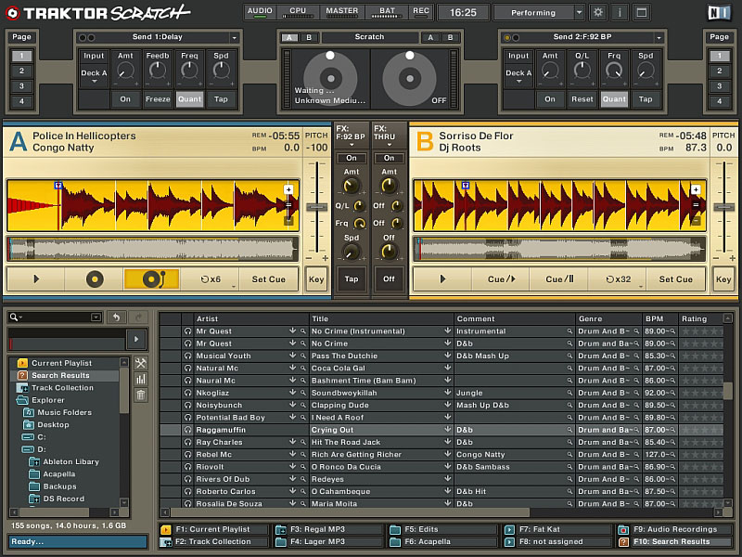Screen dimensions: 742x557
Task: Click the headphone icon next to Ray Charles
Action: [x=188, y=443]
